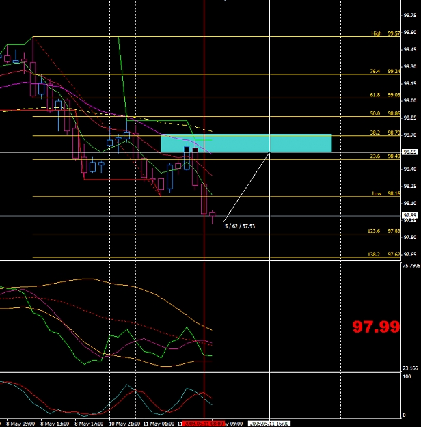The image size is (421, 427).
Task: Click the Fibonacci "Low 98.16" label
Action: (x=386, y=193)
